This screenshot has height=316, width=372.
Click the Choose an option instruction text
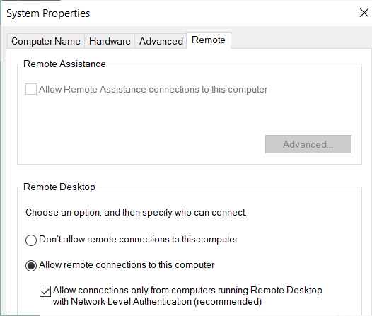tap(136, 212)
